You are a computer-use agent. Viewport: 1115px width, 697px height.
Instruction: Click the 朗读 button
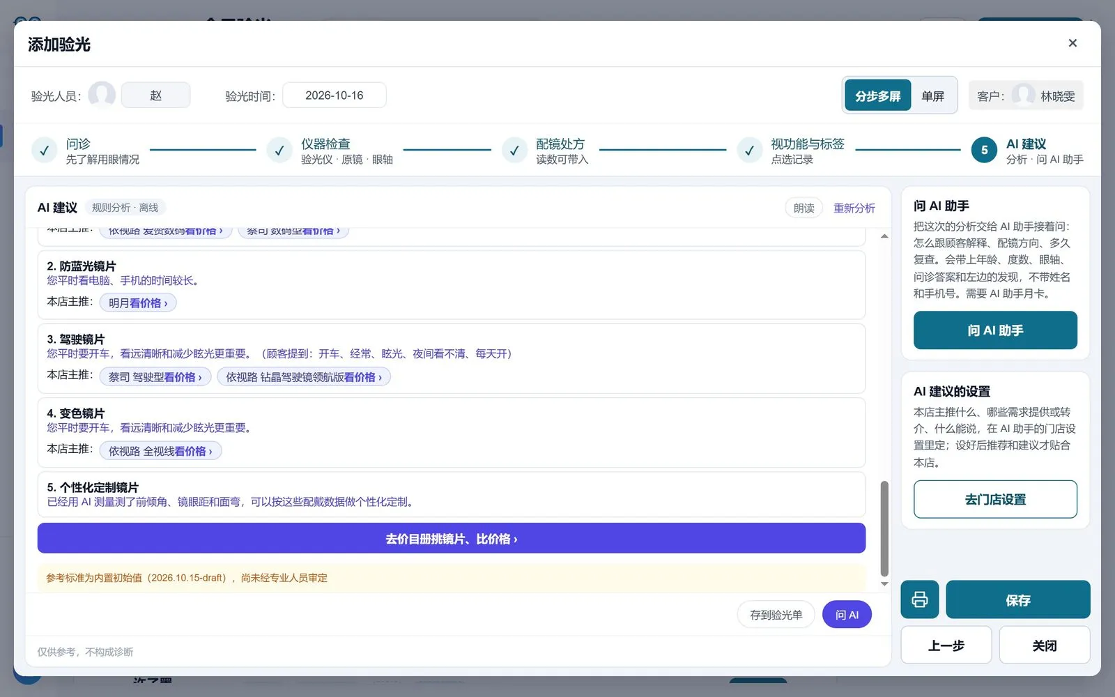(x=803, y=208)
